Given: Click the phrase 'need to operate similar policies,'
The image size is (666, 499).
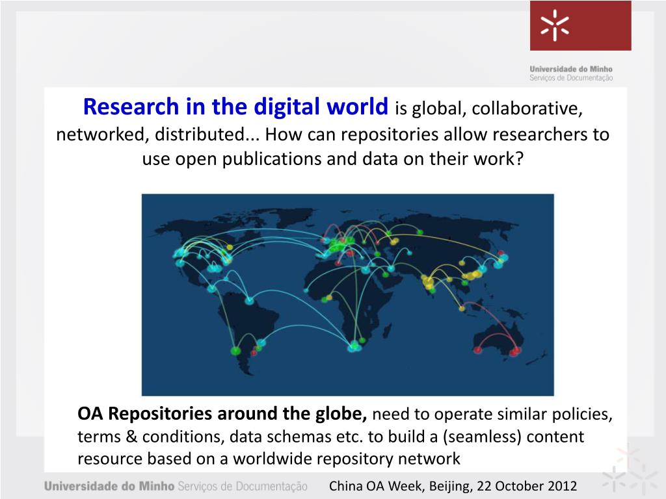Looking at the screenshot, I should click(492, 414).
